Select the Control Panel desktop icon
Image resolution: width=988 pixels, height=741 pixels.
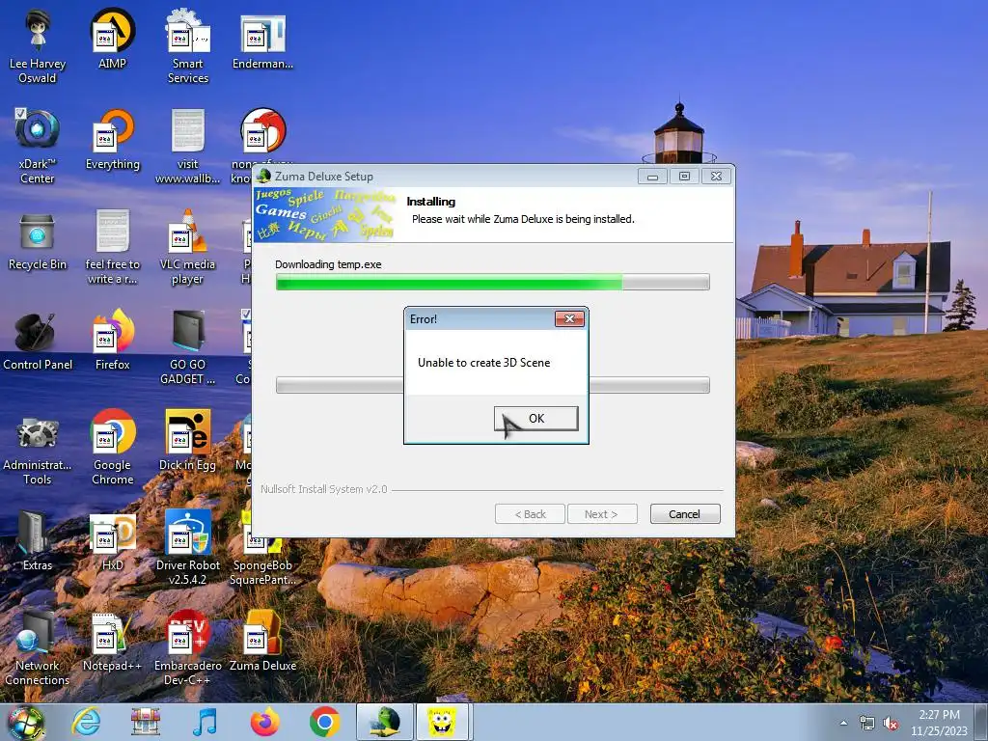point(38,342)
